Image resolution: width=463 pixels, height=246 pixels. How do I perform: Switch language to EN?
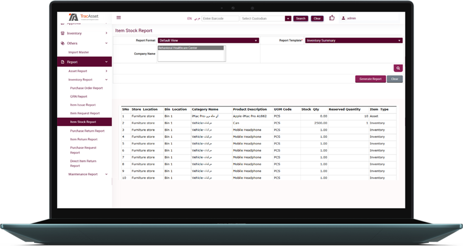pos(189,19)
